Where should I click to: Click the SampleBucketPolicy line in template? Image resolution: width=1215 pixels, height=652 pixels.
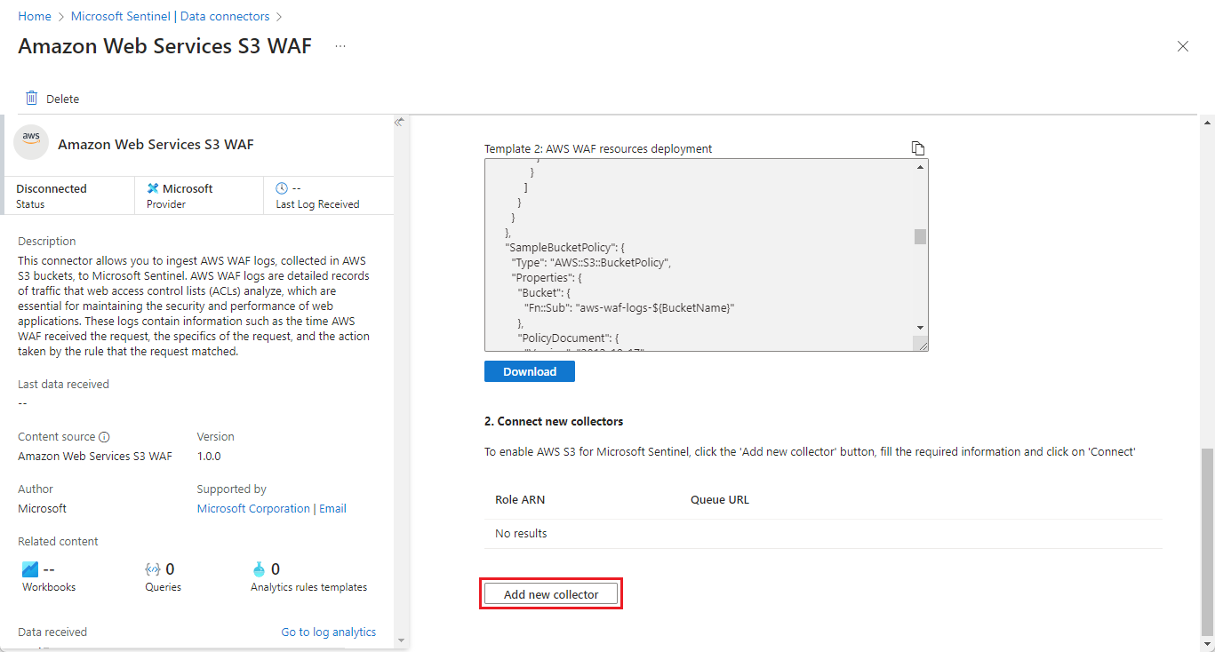click(x=565, y=246)
